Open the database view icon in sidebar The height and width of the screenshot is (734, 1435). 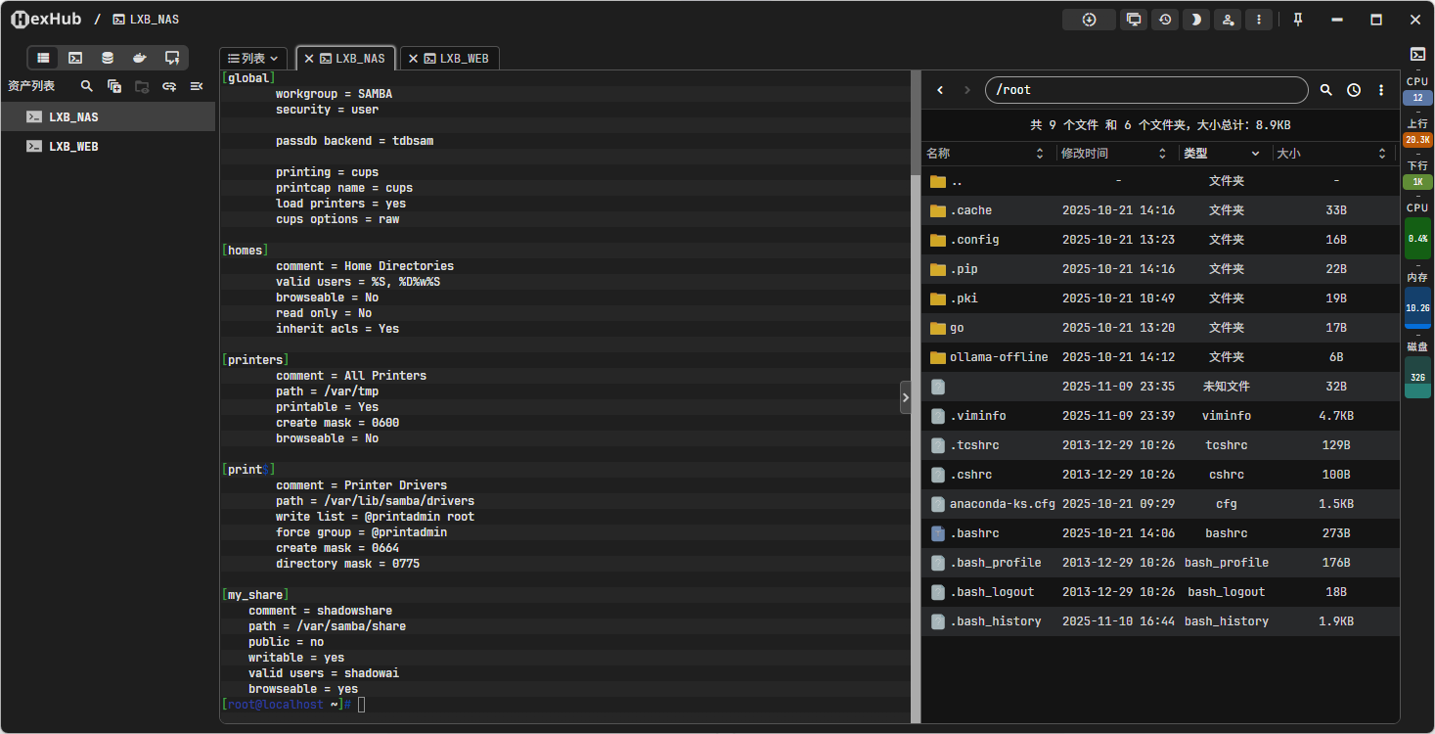pyautogui.click(x=108, y=58)
